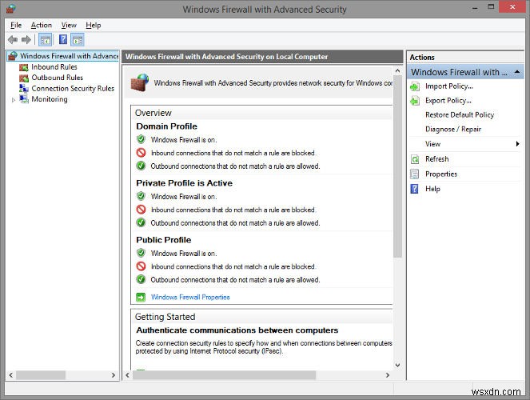Click Import Policy... action
The height and width of the screenshot is (400, 530).
[x=449, y=86]
